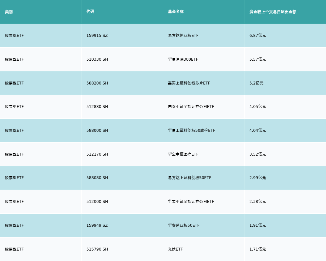Click the 资金较上个交易日流出金额 header

click(x=273, y=12)
